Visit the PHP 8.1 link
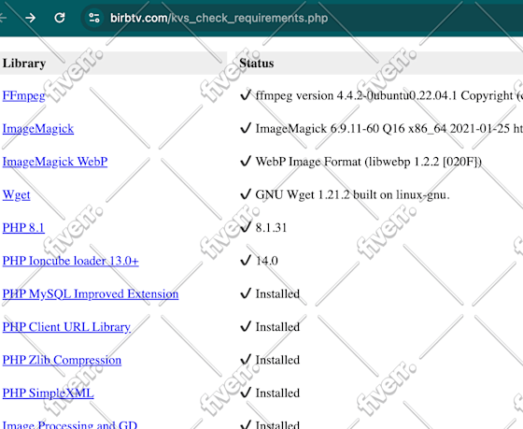523x429 pixels. coord(23,228)
